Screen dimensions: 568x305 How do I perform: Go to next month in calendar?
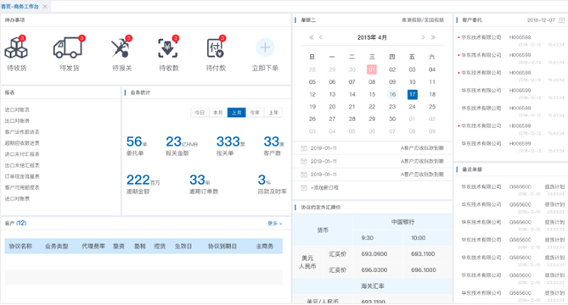(x=423, y=37)
